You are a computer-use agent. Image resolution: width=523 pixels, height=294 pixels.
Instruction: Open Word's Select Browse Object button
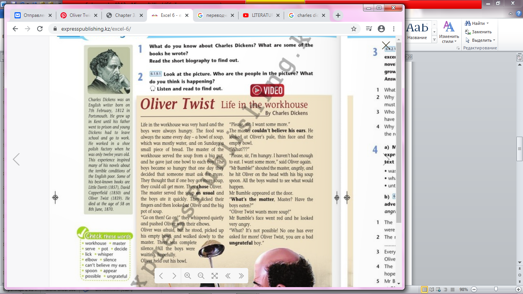(x=520, y=275)
